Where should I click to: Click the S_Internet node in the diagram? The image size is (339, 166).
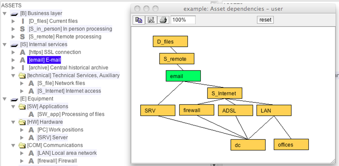[x=224, y=93]
